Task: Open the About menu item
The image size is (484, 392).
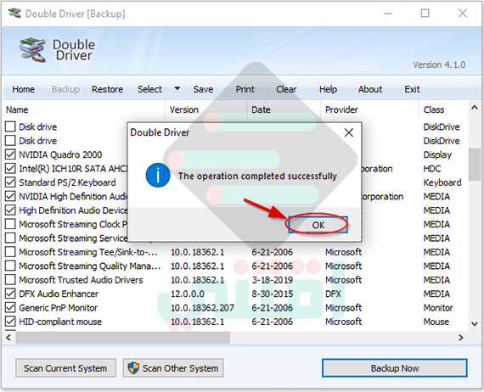Action: 370,89
